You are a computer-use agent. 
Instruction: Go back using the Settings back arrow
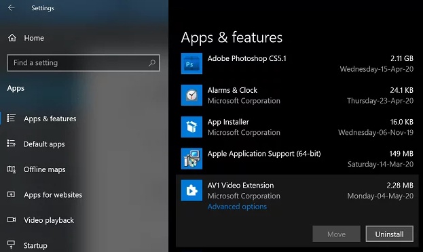coord(12,8)
